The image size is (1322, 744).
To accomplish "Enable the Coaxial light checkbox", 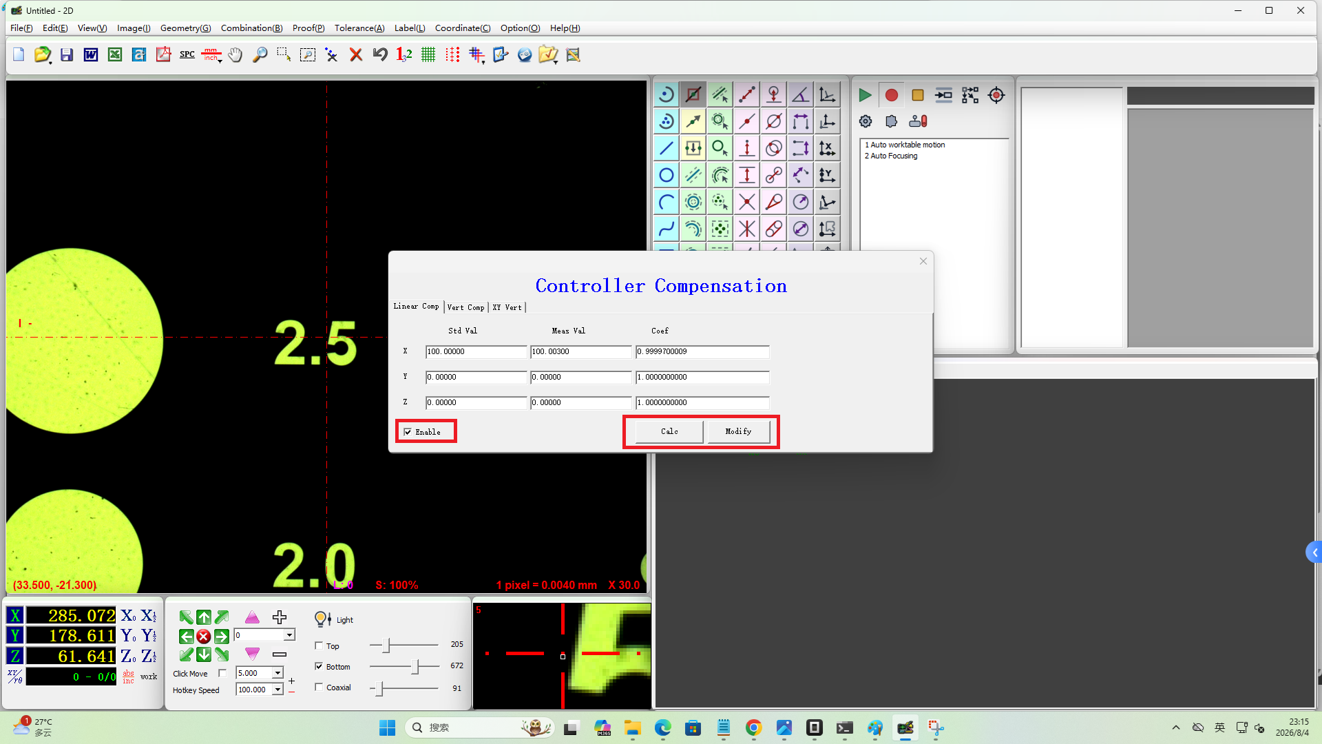I will (319, 687).
